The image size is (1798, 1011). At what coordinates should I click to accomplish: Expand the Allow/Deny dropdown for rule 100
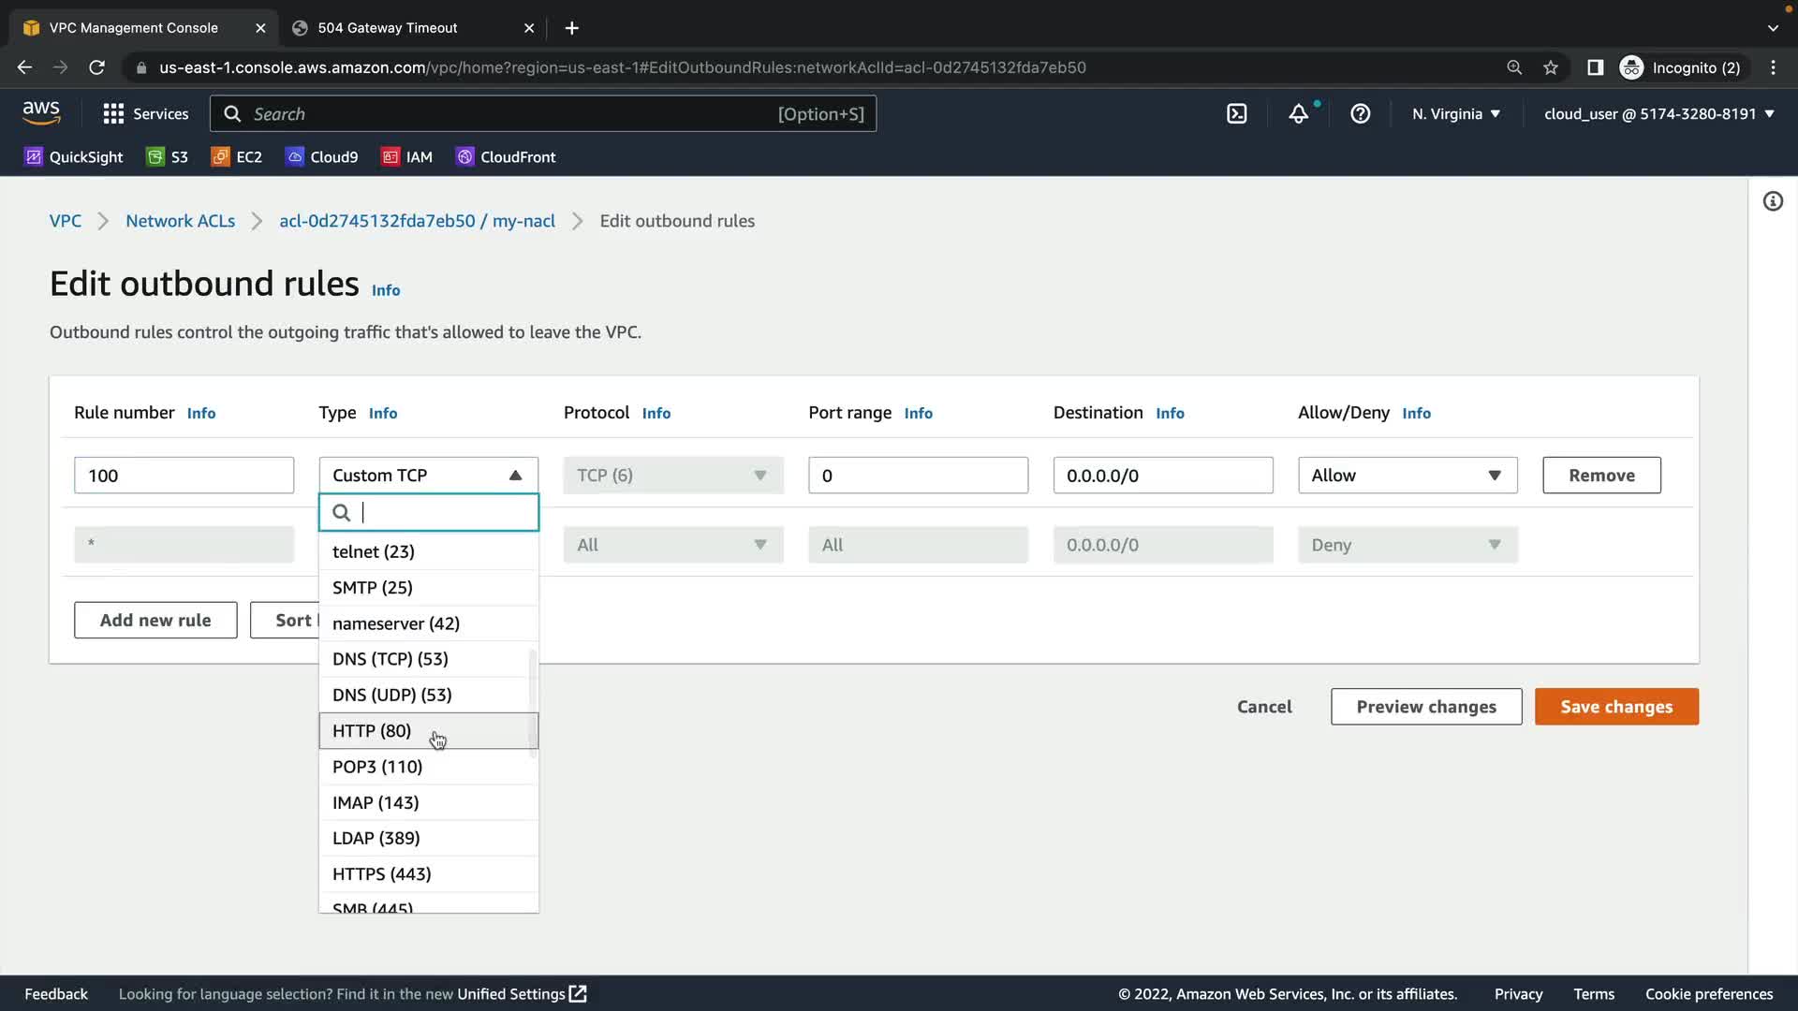click(1407, 476)
